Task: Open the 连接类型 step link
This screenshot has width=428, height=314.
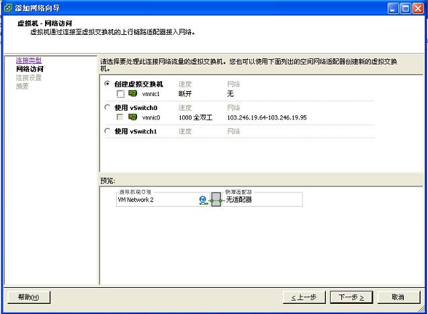Action: (28, 60)
